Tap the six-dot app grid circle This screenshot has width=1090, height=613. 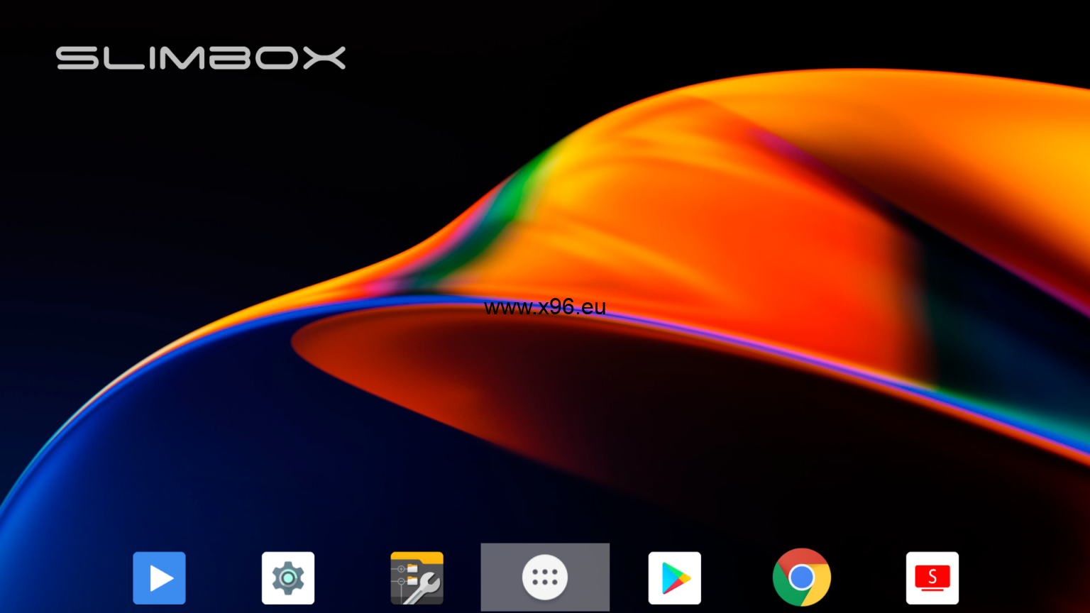click(x=545, y=578)
